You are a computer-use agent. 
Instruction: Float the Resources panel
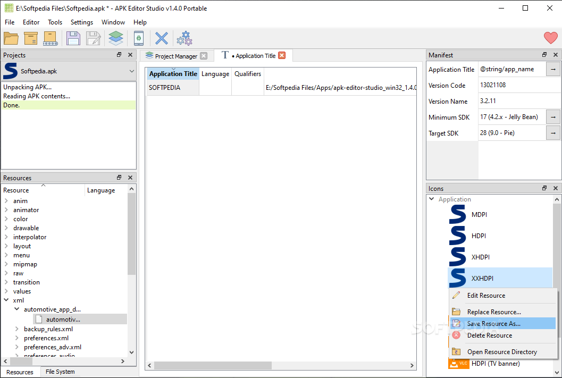tap(119, 178)
